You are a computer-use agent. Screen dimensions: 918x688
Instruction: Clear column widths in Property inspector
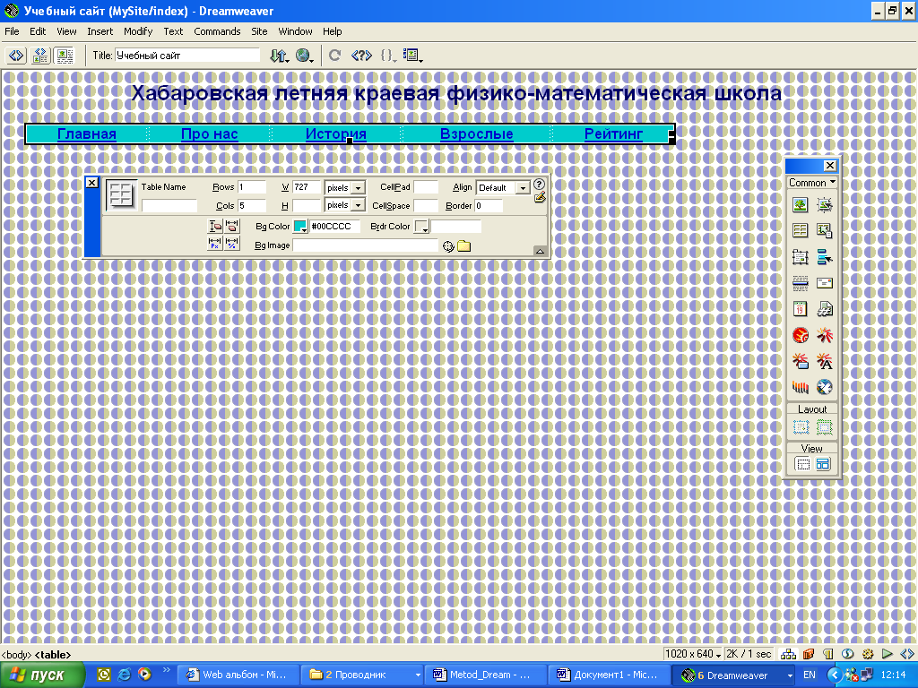[x=232, y=226]
